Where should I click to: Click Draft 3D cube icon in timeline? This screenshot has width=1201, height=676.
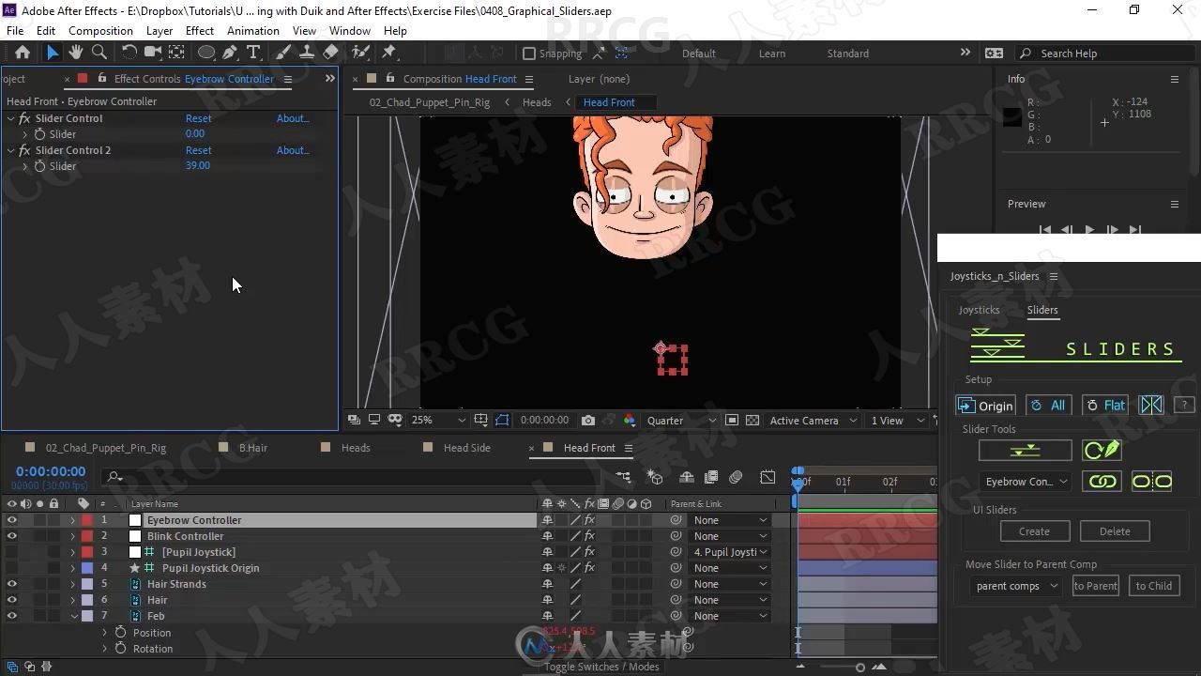coord(655,478)
